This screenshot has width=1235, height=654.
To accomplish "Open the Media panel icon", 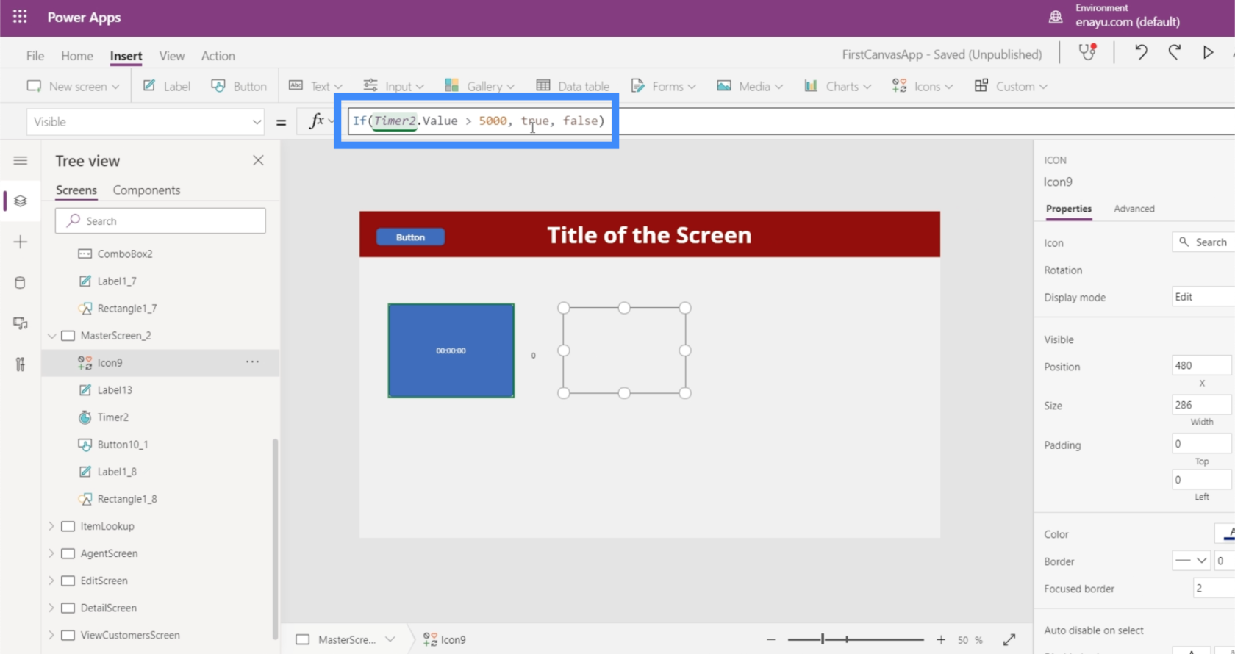I will pos(21,323).
